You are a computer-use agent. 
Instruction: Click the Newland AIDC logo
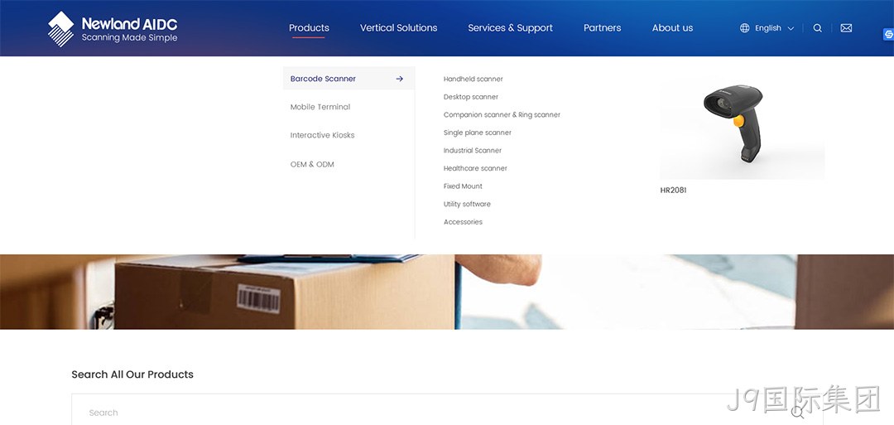coord(113,28)
